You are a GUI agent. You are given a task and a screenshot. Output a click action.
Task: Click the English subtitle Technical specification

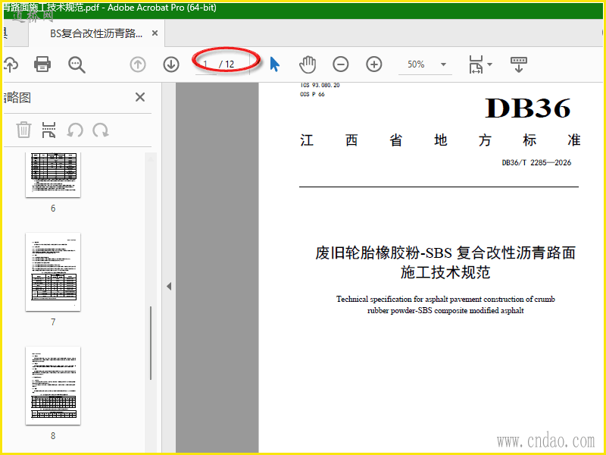(445, 305)
